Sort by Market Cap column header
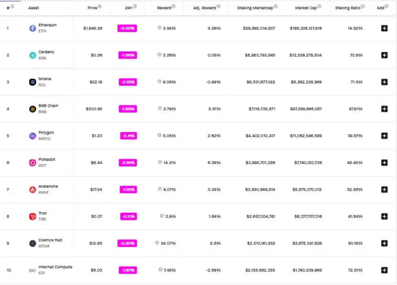The width and height of the screenshot is (397, 285). (x=306, y=8)
